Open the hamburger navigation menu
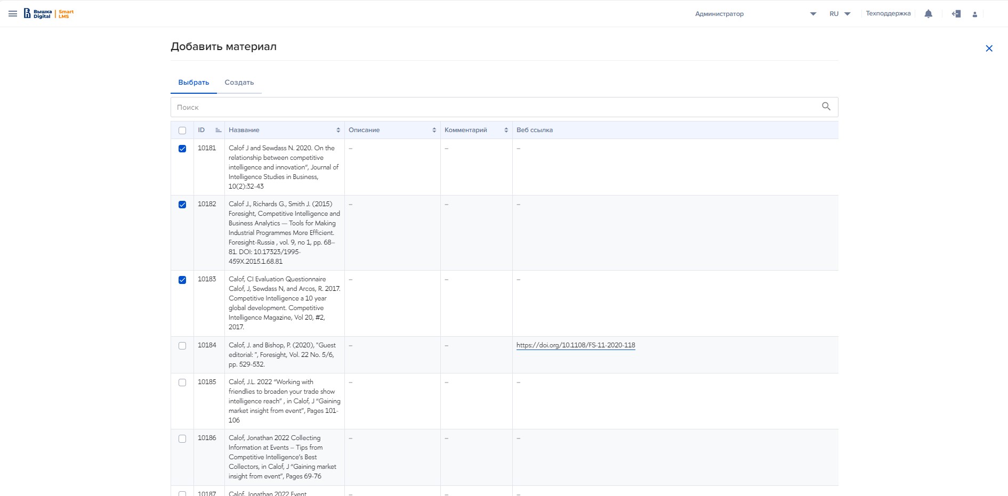1008x496 pixels. pyautogui.click(x=13, y=14)
